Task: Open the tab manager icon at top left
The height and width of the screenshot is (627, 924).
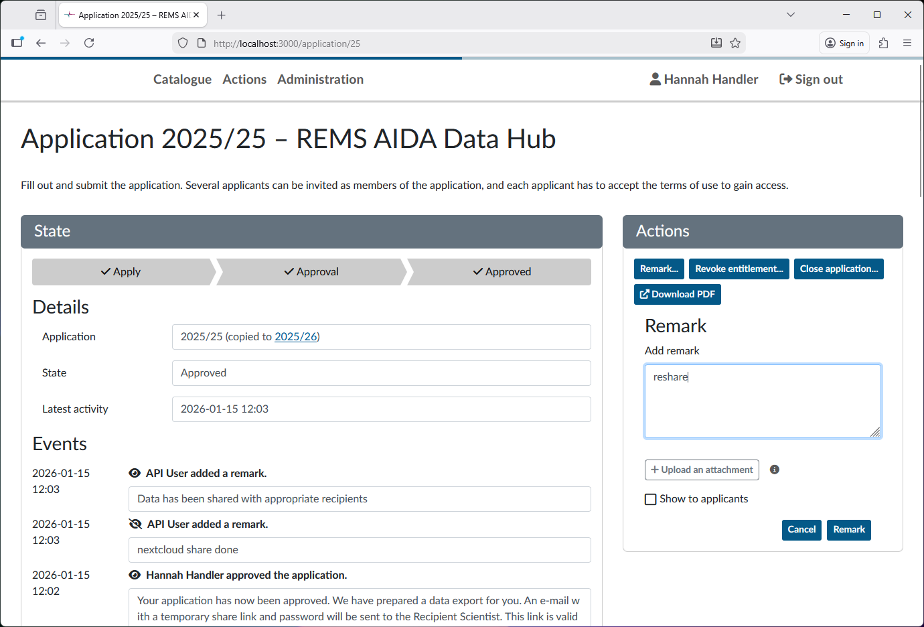Action: coord(40,14)
